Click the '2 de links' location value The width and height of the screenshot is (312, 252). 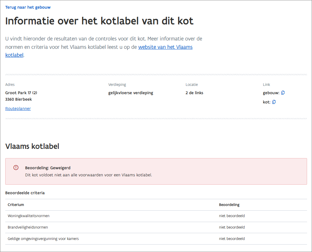click(194, 93)
